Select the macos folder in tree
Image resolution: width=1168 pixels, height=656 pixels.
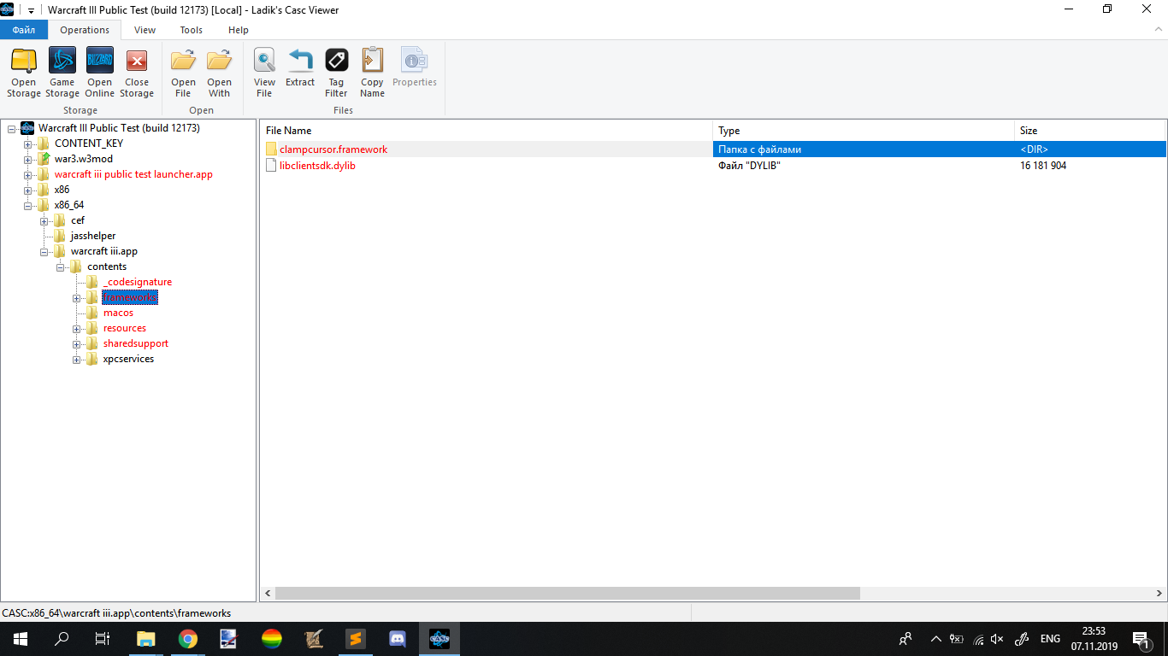(x=119, y=313)
